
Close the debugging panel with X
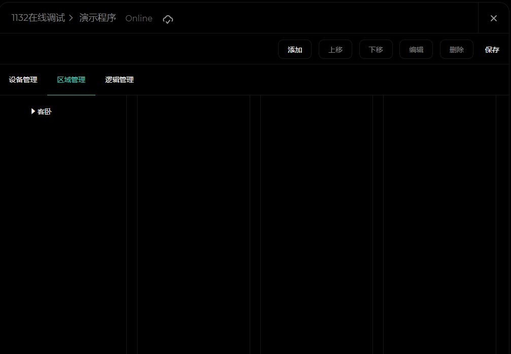(493, 18)
